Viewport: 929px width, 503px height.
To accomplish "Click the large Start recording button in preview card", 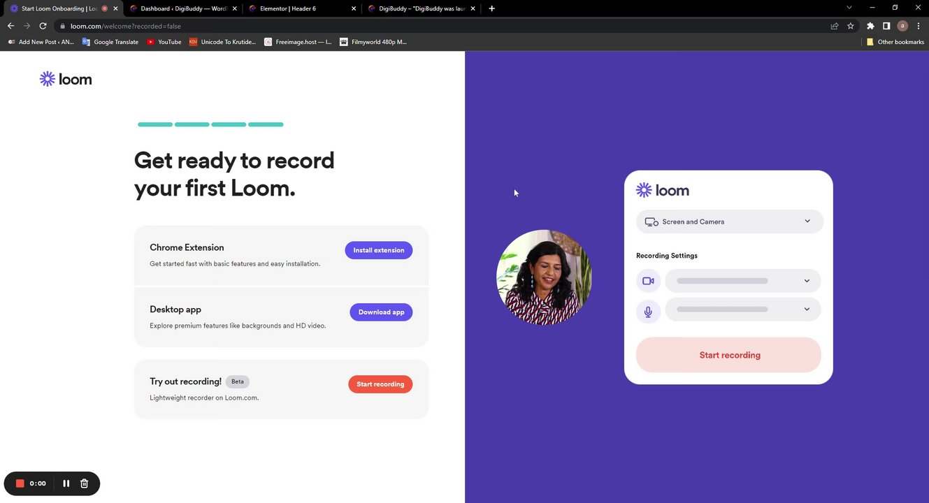I will point(728,355).
